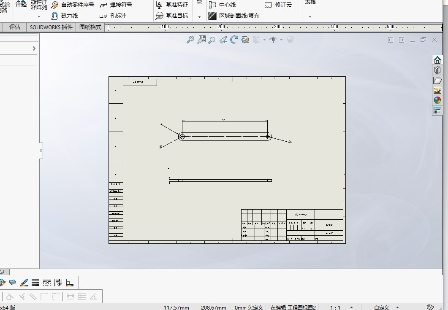Click the Change Layer pencil icon
Viewport: 448px width, 310px height.
2,283
